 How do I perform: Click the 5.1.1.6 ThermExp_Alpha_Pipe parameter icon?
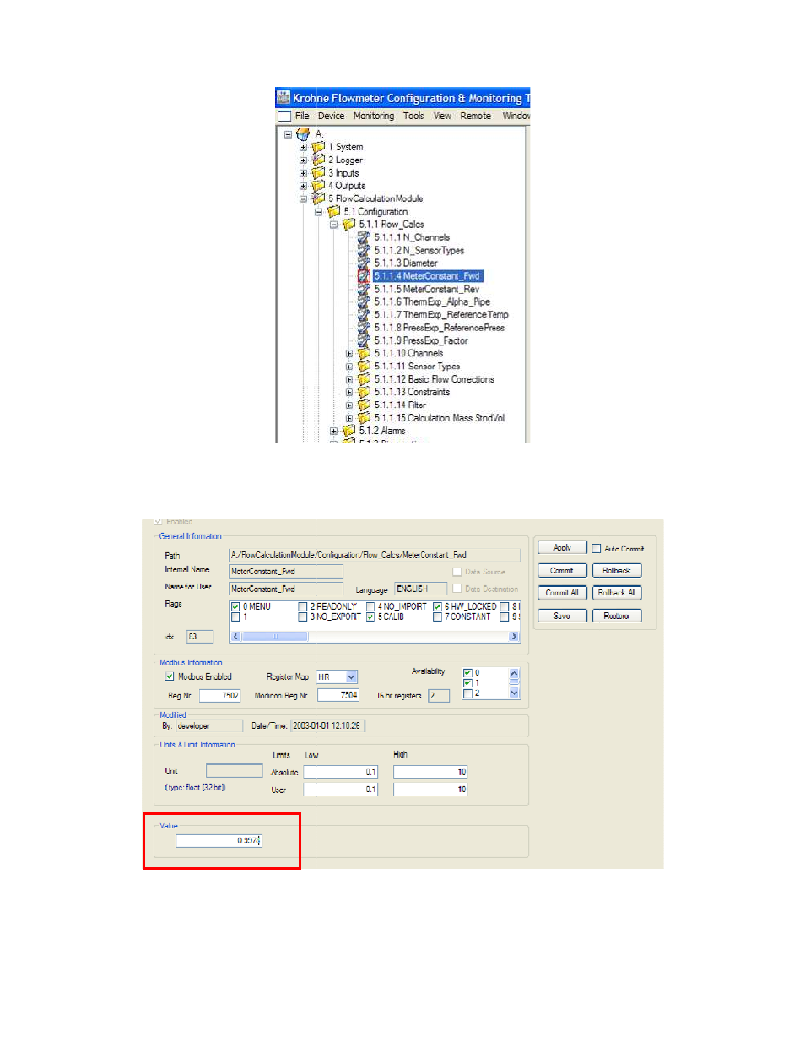click(x=364, y=301)
